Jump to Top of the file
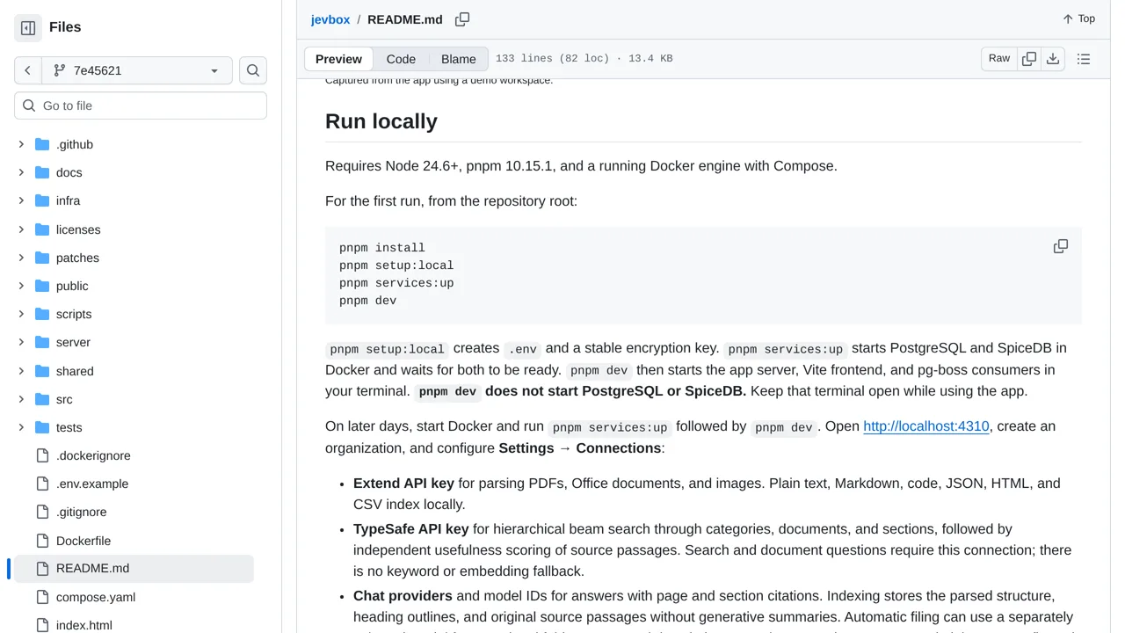 1078,18
